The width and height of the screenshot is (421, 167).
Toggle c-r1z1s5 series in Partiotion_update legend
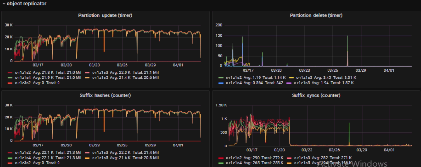[x=100, y=77]
